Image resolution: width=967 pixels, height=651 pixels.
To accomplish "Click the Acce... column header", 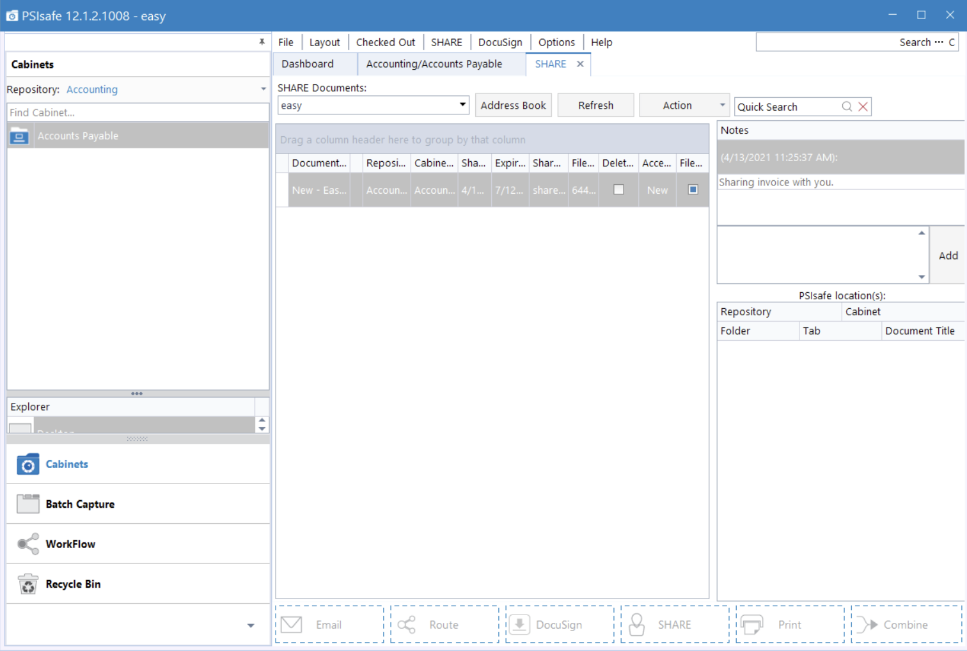I will (657, 163).
